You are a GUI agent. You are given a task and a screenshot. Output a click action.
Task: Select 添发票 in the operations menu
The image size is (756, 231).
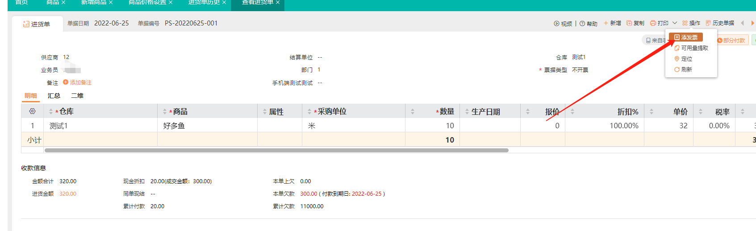point(686,38)
